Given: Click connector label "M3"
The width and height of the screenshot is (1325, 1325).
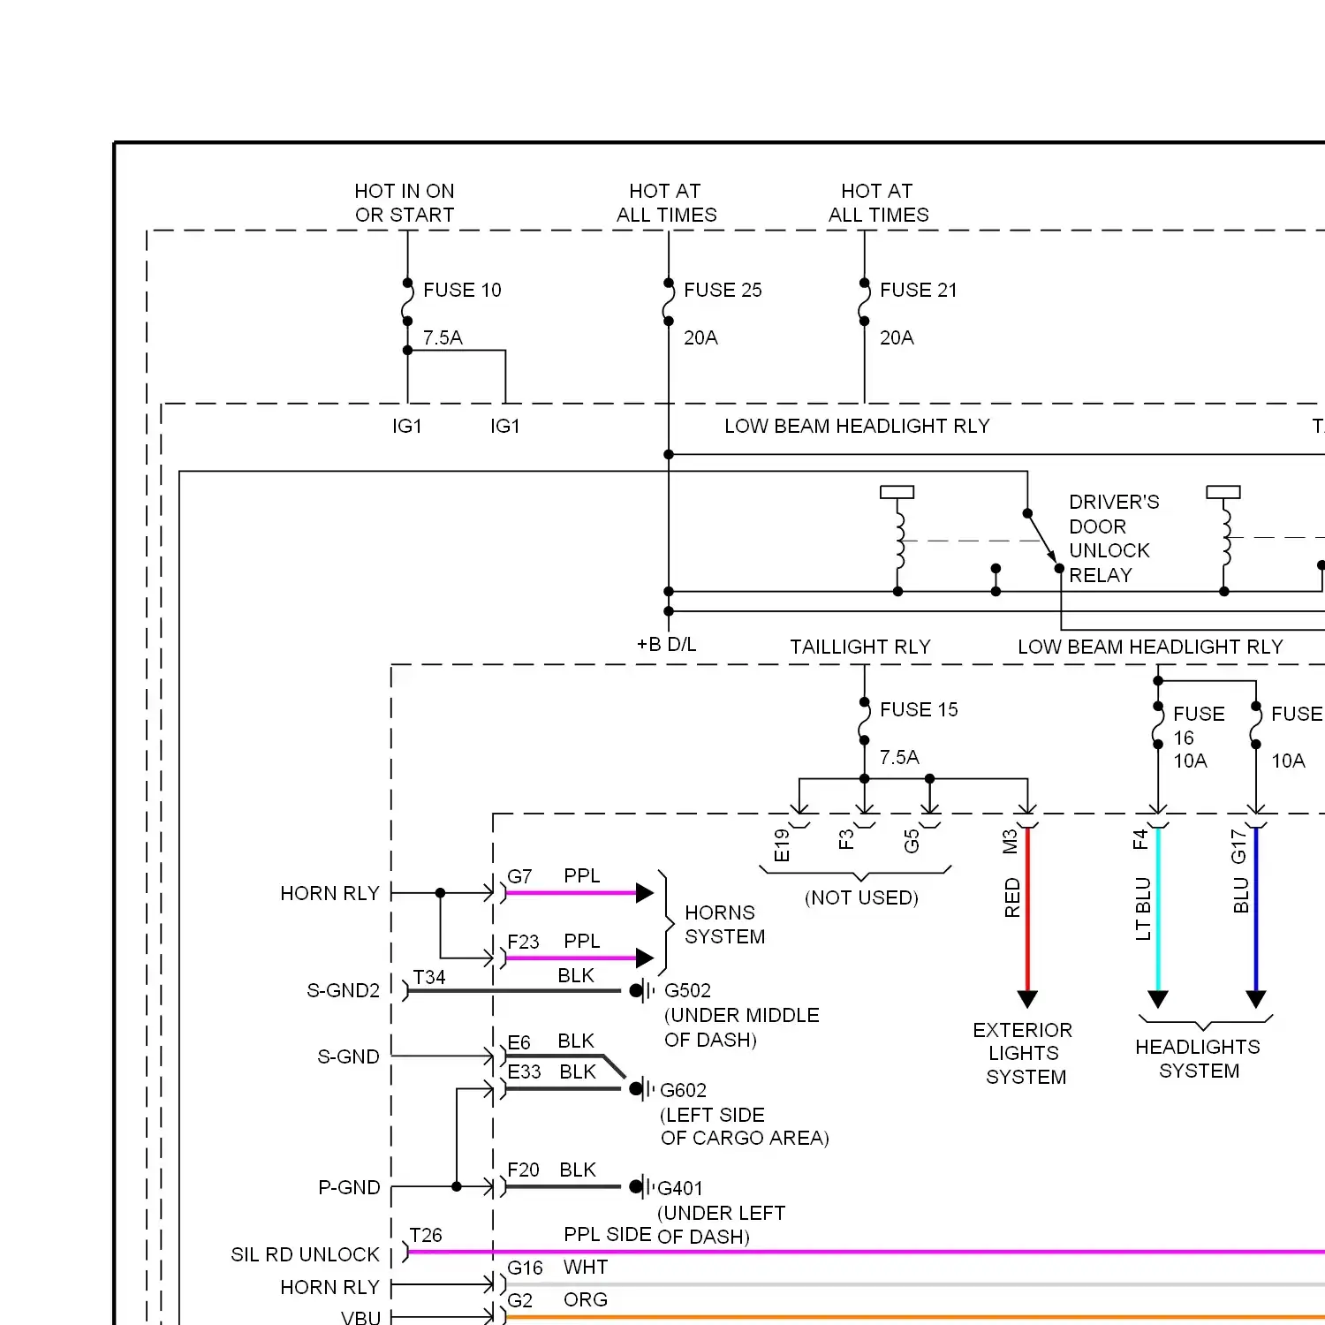Looking at the screenshot, I should [x=1011, y=841].
